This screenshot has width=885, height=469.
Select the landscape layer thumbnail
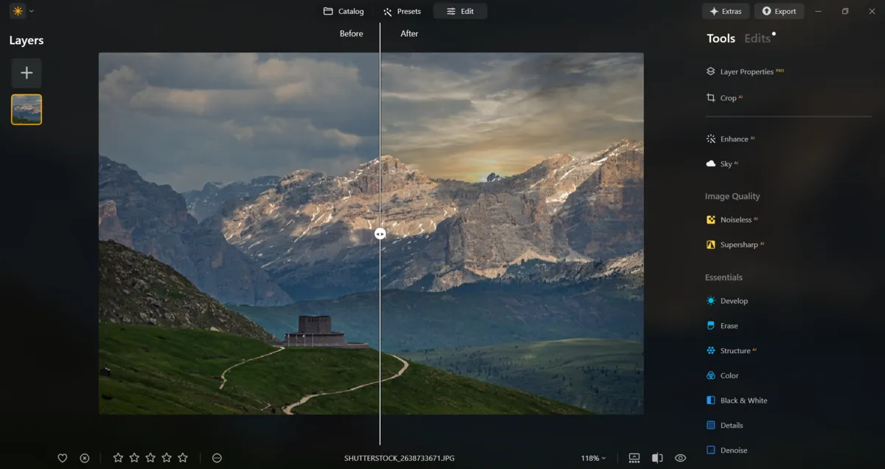26,108
